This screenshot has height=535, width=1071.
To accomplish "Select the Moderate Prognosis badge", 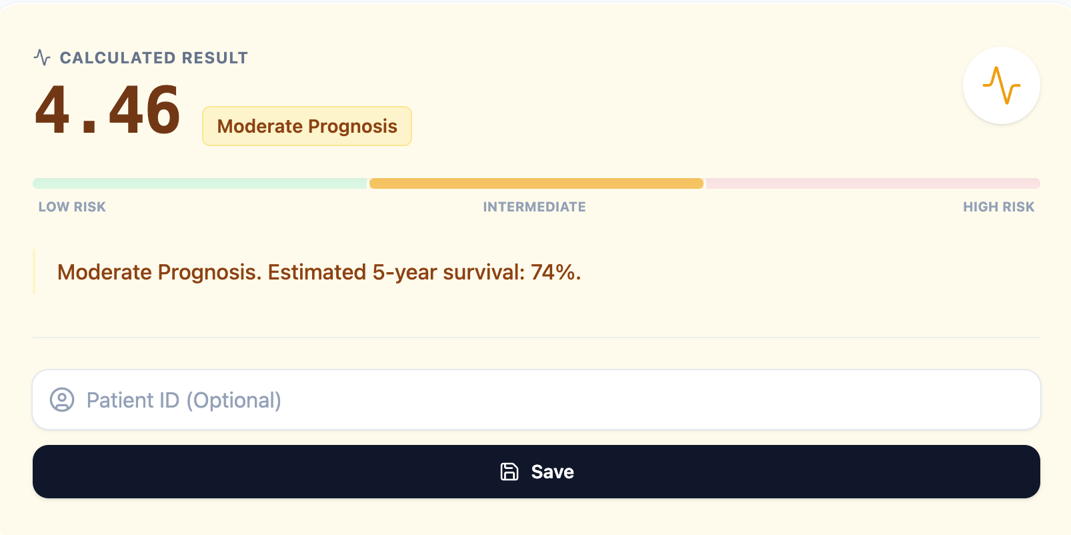I will pos(307,126).
